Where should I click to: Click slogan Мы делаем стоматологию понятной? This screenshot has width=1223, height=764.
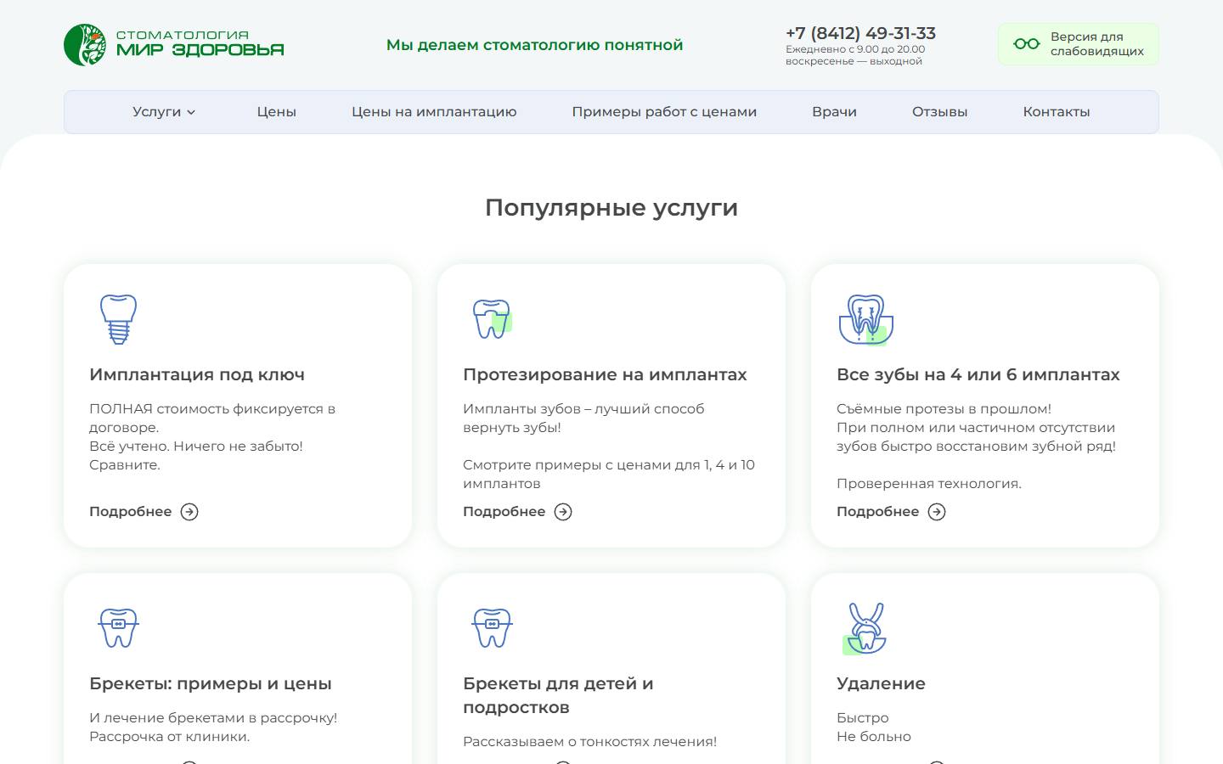(535, 45)
